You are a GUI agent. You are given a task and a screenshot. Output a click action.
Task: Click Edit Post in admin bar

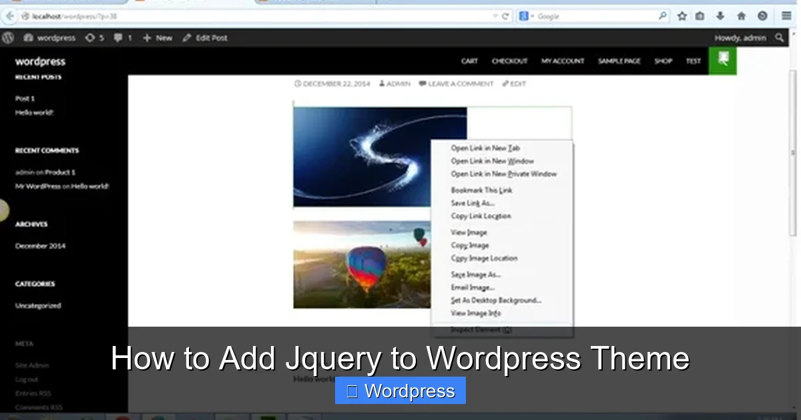click(205, 38)
